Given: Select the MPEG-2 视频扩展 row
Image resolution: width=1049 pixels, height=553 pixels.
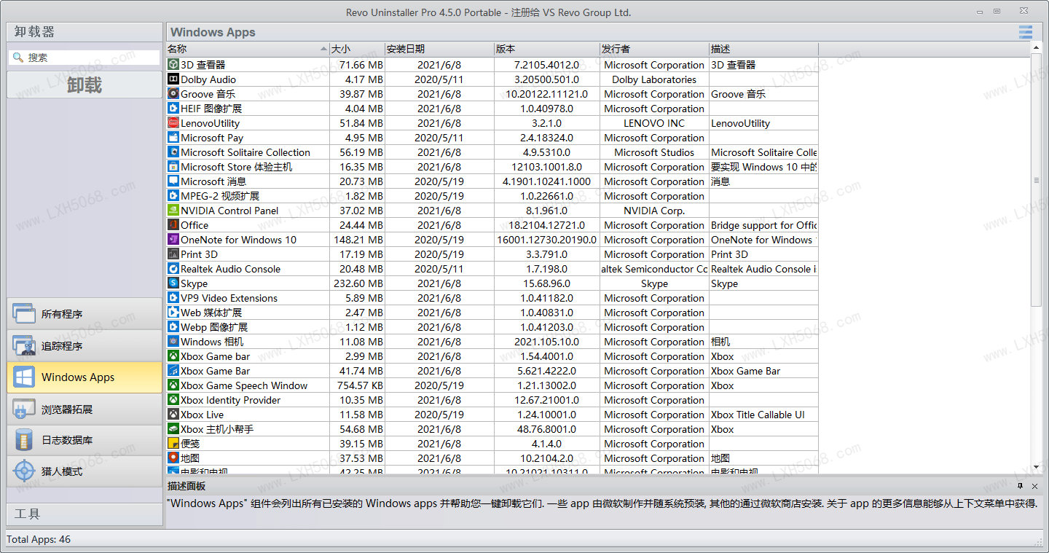Looking at the screenshot, I should [492, 196].
